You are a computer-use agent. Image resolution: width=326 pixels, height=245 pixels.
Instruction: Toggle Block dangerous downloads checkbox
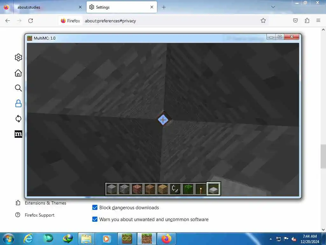tap(95, 207)
